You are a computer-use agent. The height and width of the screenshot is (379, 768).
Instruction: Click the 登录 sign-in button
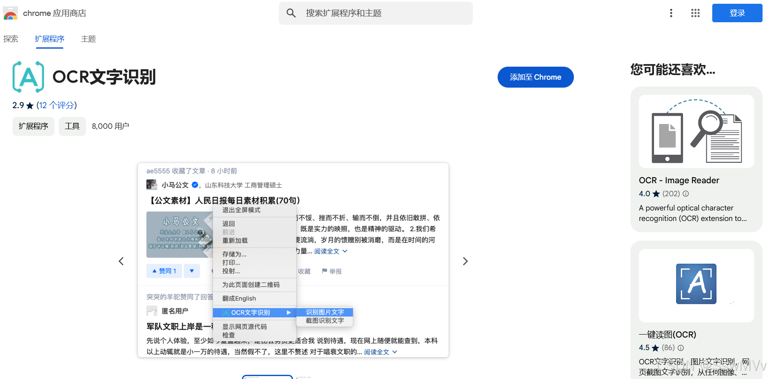pyautogui.click(x=737, y=13)
